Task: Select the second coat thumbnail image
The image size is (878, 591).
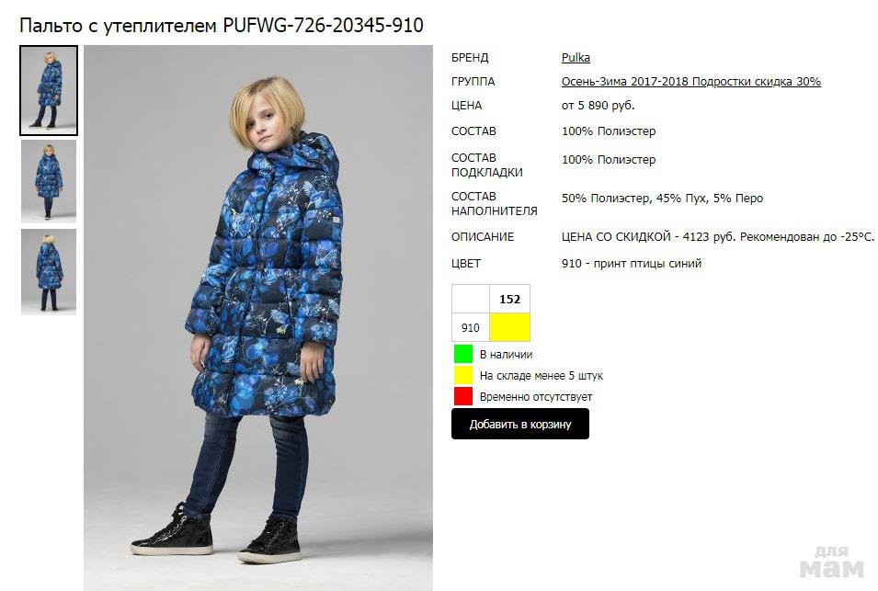Action: (x=49, y=181)
